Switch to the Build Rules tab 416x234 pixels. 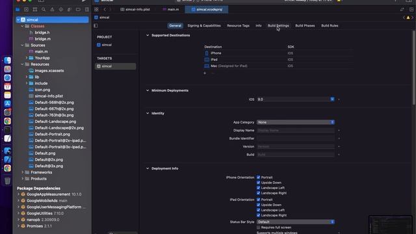tap(330, 26)
